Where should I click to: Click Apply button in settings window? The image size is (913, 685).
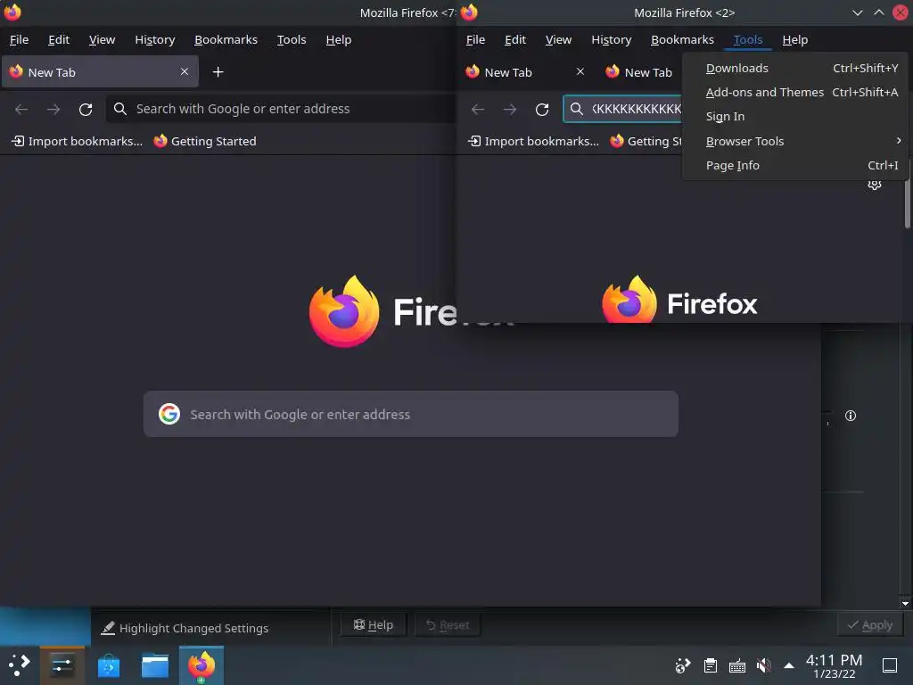(x=870, y=625)
